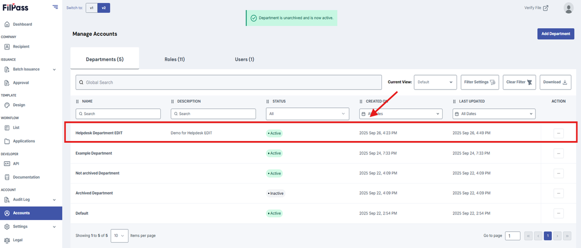Image resolution: width=581 pixels, height=248 pixels.
Task: Open Dashboard in the sidebar
Action: (22, 24)
